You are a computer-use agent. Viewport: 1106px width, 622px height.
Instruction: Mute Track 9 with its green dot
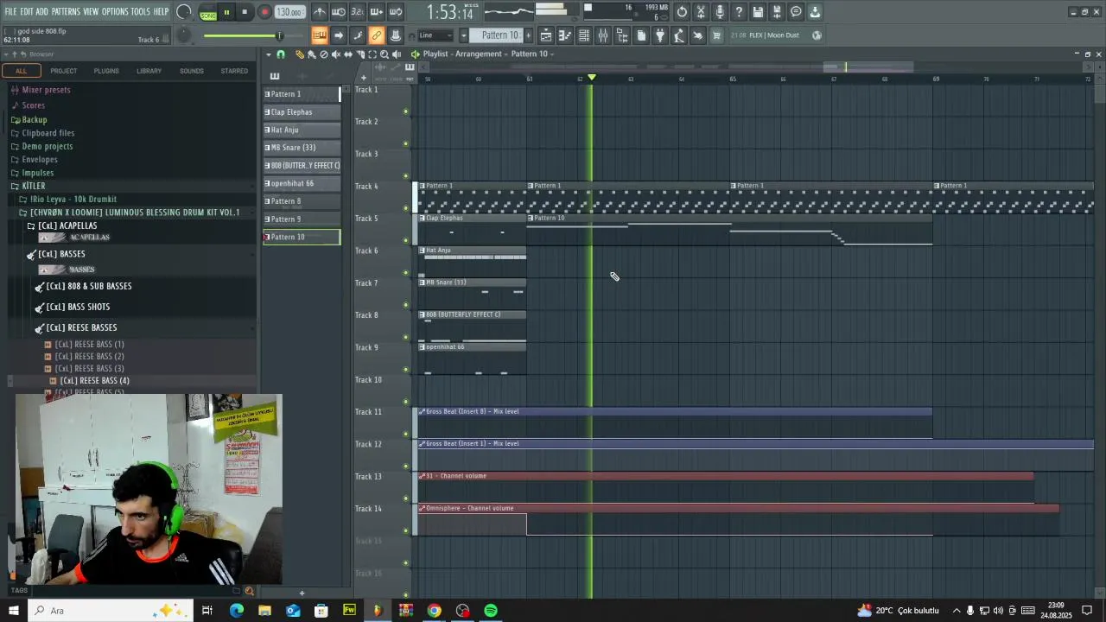pyautogui.click(x=405, y=370)
